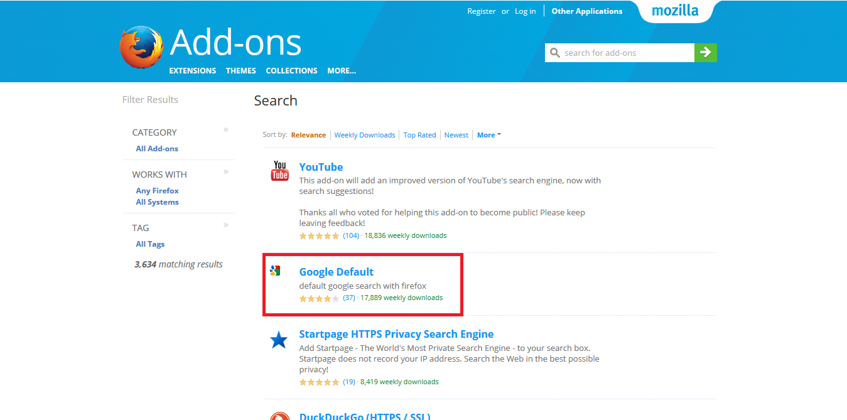Sort results by Weekly Downloads
This screenshot has height=420, width=847.
click(x=365, y=135)
